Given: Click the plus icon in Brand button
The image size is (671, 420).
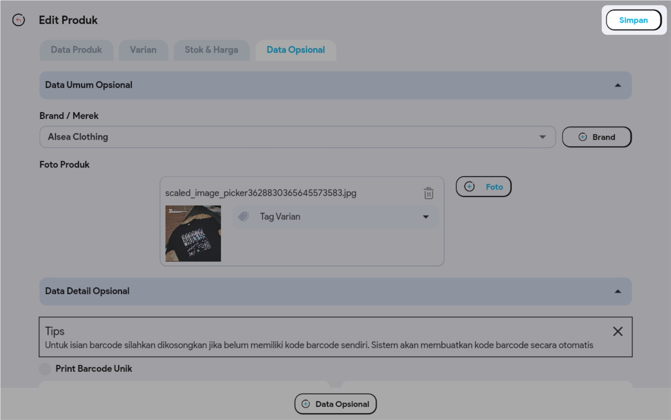Looking at the screenshot, I should pos(583,137).
